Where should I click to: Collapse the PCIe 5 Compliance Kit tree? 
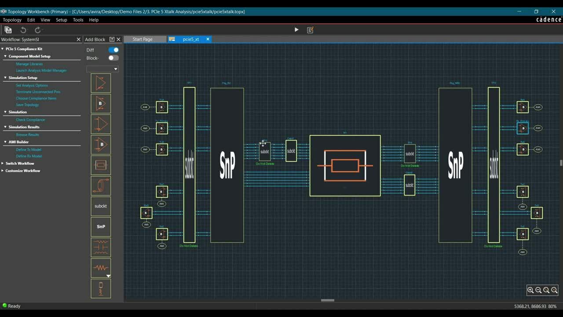2,49
